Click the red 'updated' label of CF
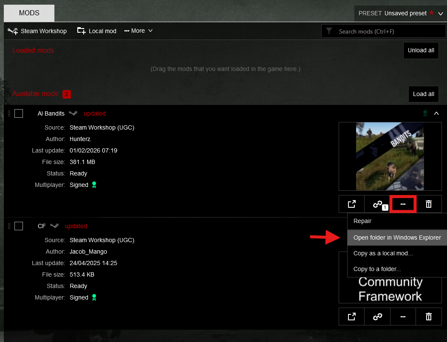This screenshot has height=342, width=447. pyautogui.click(x=76, y=226)
